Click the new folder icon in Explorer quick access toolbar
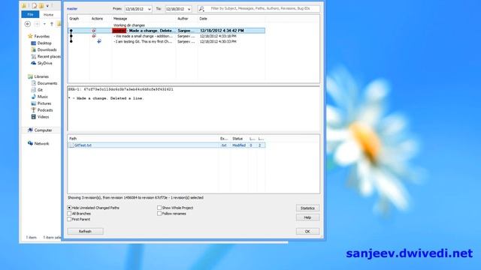The image size is (481, 270). tap(41, 5)
